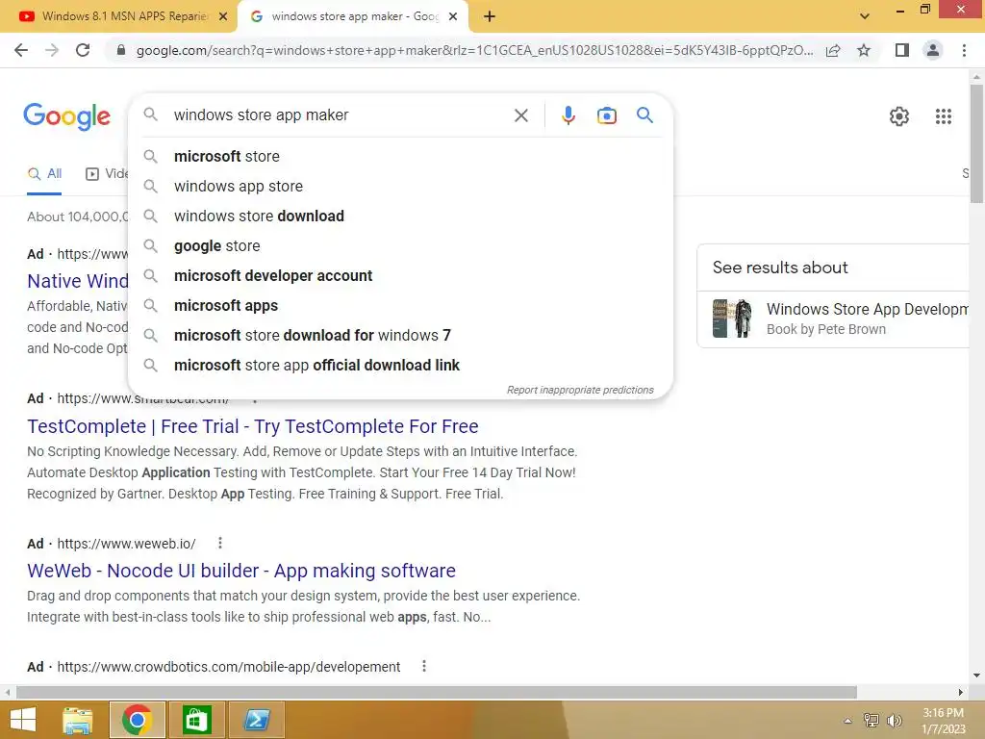
Task: Open PowerShell from taskbar
Action: [x=256, y=720]
